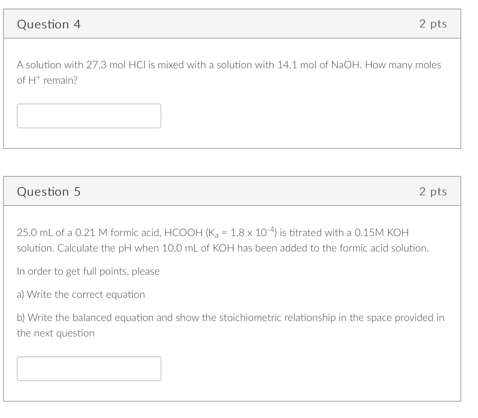The height and width of the screenshot is (418, 478).
Task: Click item a) Write the correct equation
Action: pyautogui.click(x=81, y=294)
